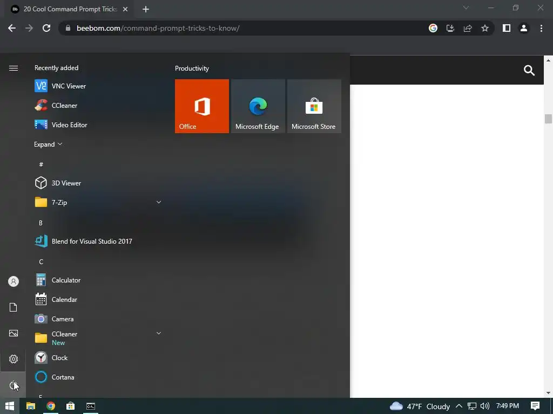Click the network icon in system tray
Image resolution: width=553 pixels, height=414 pixels.
click(472, 406)
